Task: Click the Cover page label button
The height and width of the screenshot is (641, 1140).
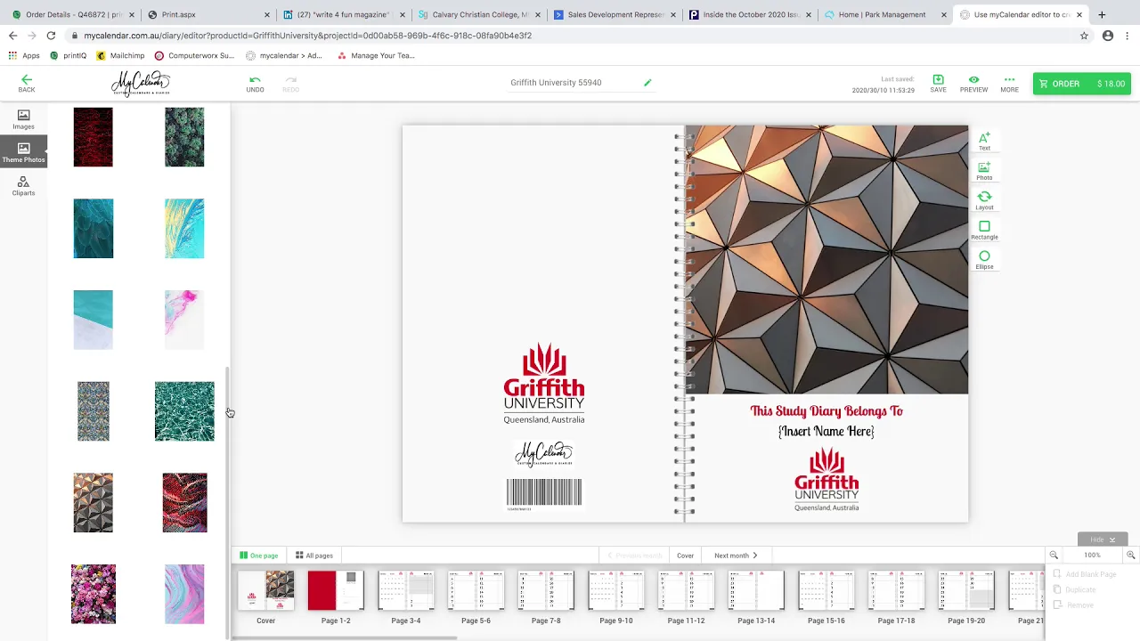Action: 685,556
